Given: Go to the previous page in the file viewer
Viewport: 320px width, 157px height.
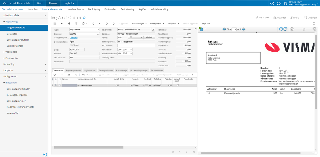Looking at the screenshot, I should pos(224,29).
